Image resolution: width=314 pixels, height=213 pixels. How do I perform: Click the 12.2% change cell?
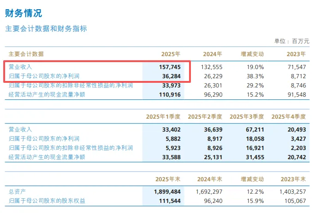(255, 192)
